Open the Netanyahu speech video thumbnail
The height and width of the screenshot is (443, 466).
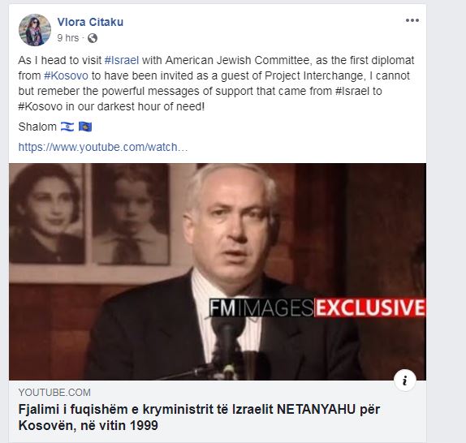[218, 272]
